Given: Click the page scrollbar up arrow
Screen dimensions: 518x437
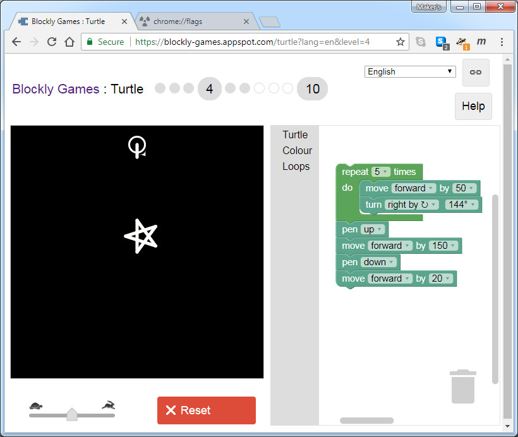Looking at the screenshot, I should (507, 60).
